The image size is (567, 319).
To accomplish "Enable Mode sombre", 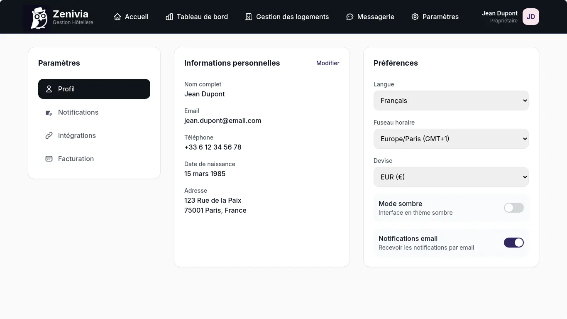I will 513,208.
